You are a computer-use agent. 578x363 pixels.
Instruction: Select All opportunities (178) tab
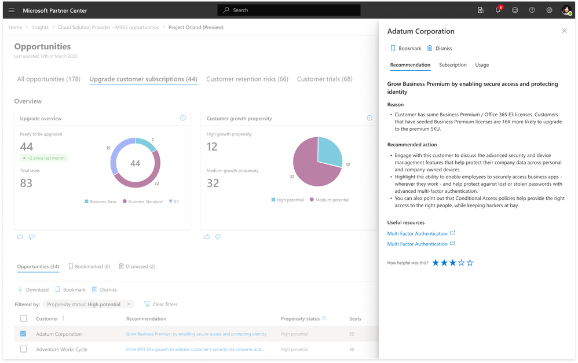pyautogui.click(x=49, y=79)
